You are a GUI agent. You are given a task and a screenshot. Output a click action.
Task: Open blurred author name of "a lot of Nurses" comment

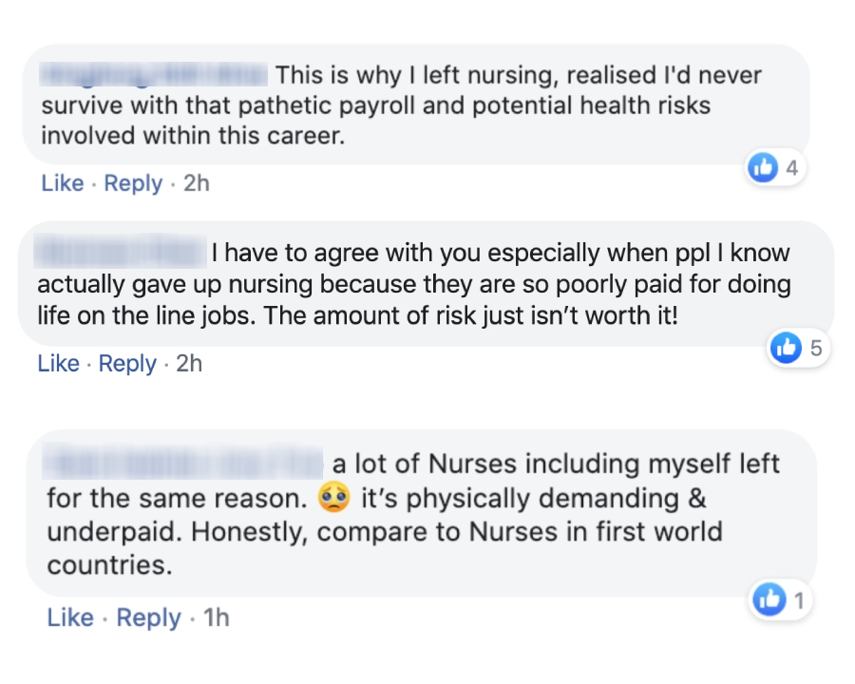point(185,465)
